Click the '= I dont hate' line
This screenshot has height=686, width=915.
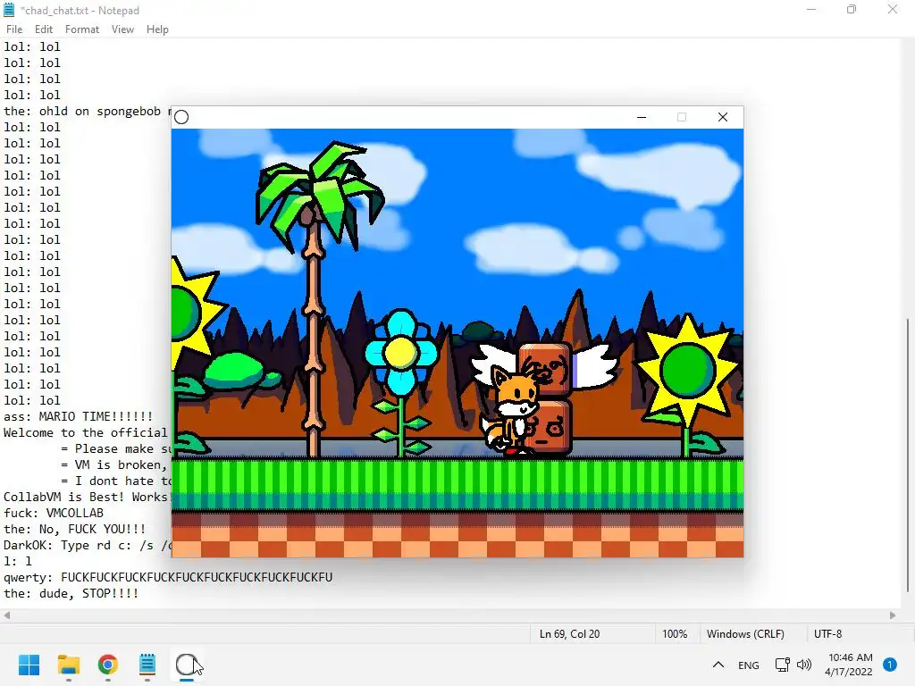coord(115,481)
